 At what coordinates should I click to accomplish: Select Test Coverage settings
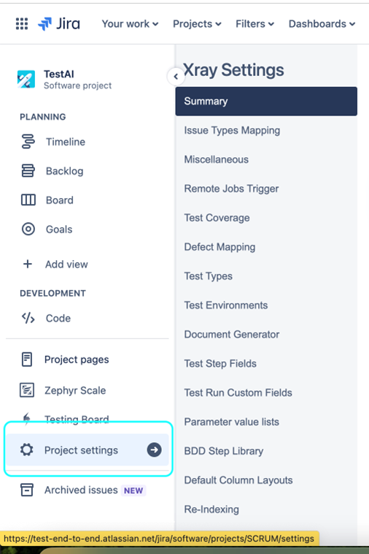[217, 218]
